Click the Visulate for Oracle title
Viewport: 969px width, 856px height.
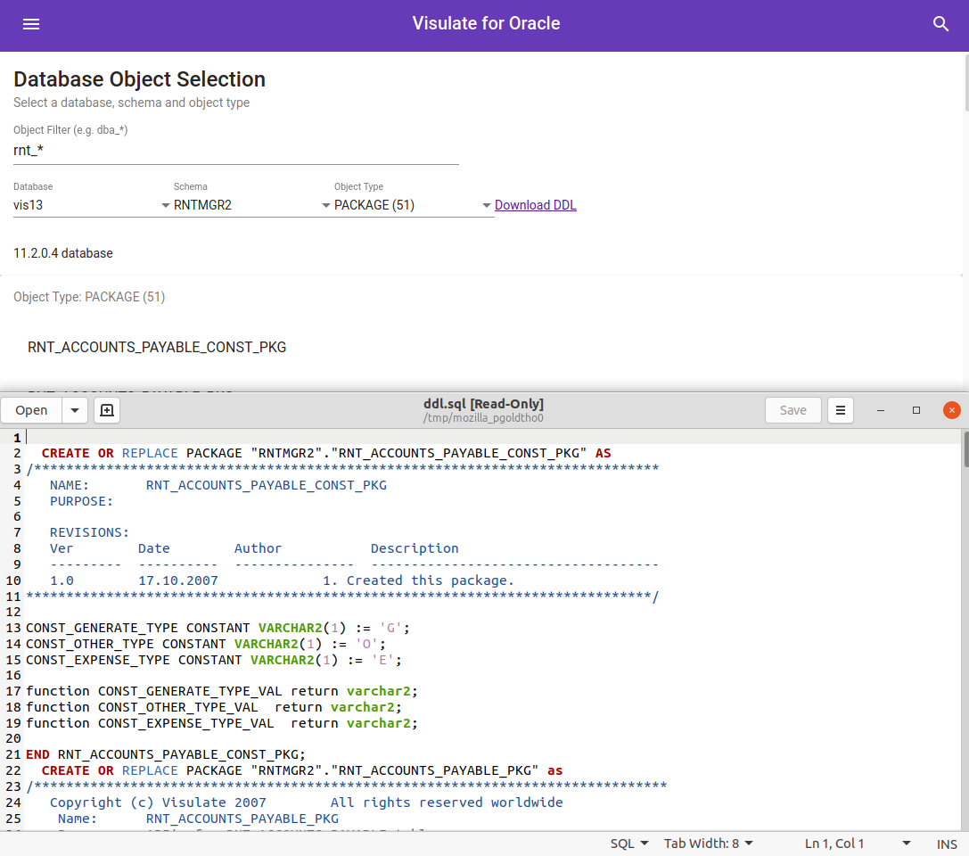coord(486,23)
